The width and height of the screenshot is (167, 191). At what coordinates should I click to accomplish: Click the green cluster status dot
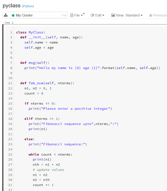pyautogui.click(x=13, y=15)
